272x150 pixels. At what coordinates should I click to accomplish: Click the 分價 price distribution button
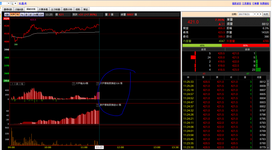point(36,15)
